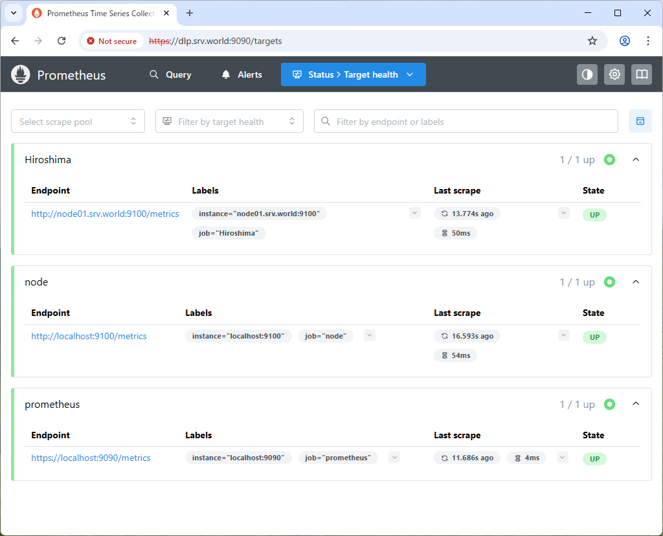Click the instance="node01.srv.world:9100" label
This screenshot has height=536, width=663.
click(259, 214)
